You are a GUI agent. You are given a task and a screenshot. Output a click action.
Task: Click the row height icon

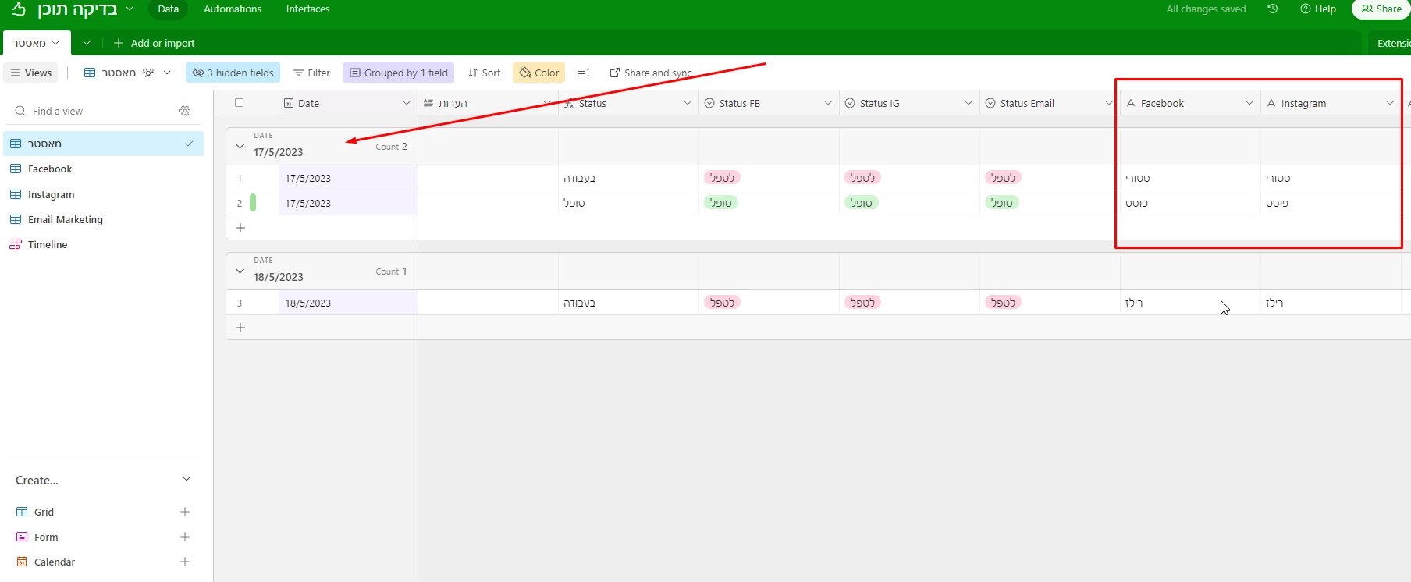point(583,73)
